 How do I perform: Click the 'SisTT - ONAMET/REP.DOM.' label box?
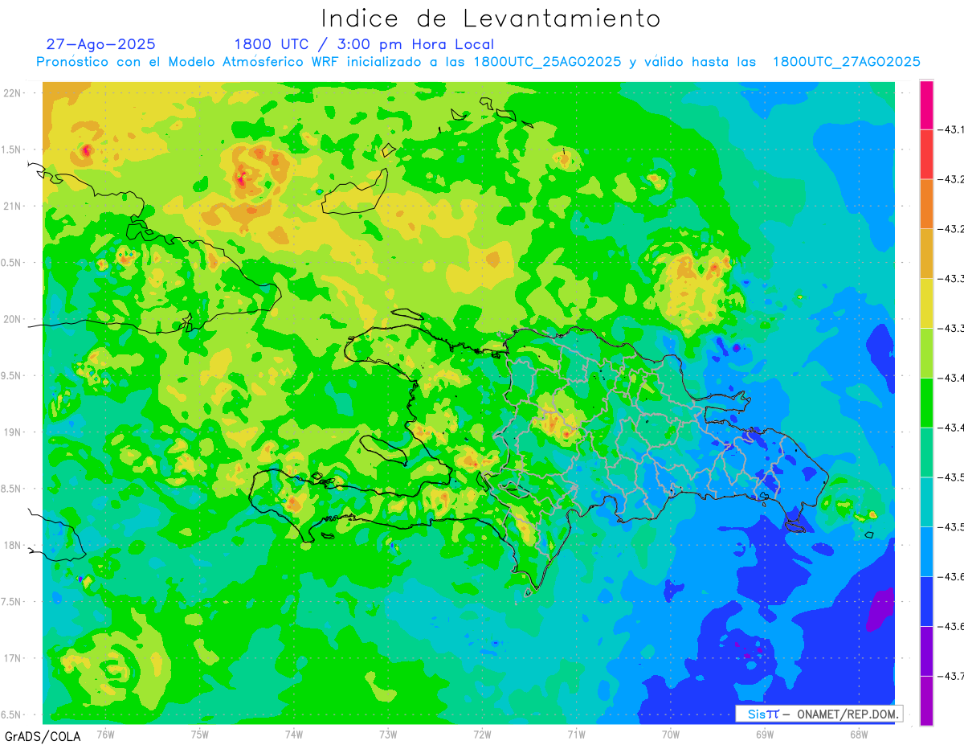point(819,714)
